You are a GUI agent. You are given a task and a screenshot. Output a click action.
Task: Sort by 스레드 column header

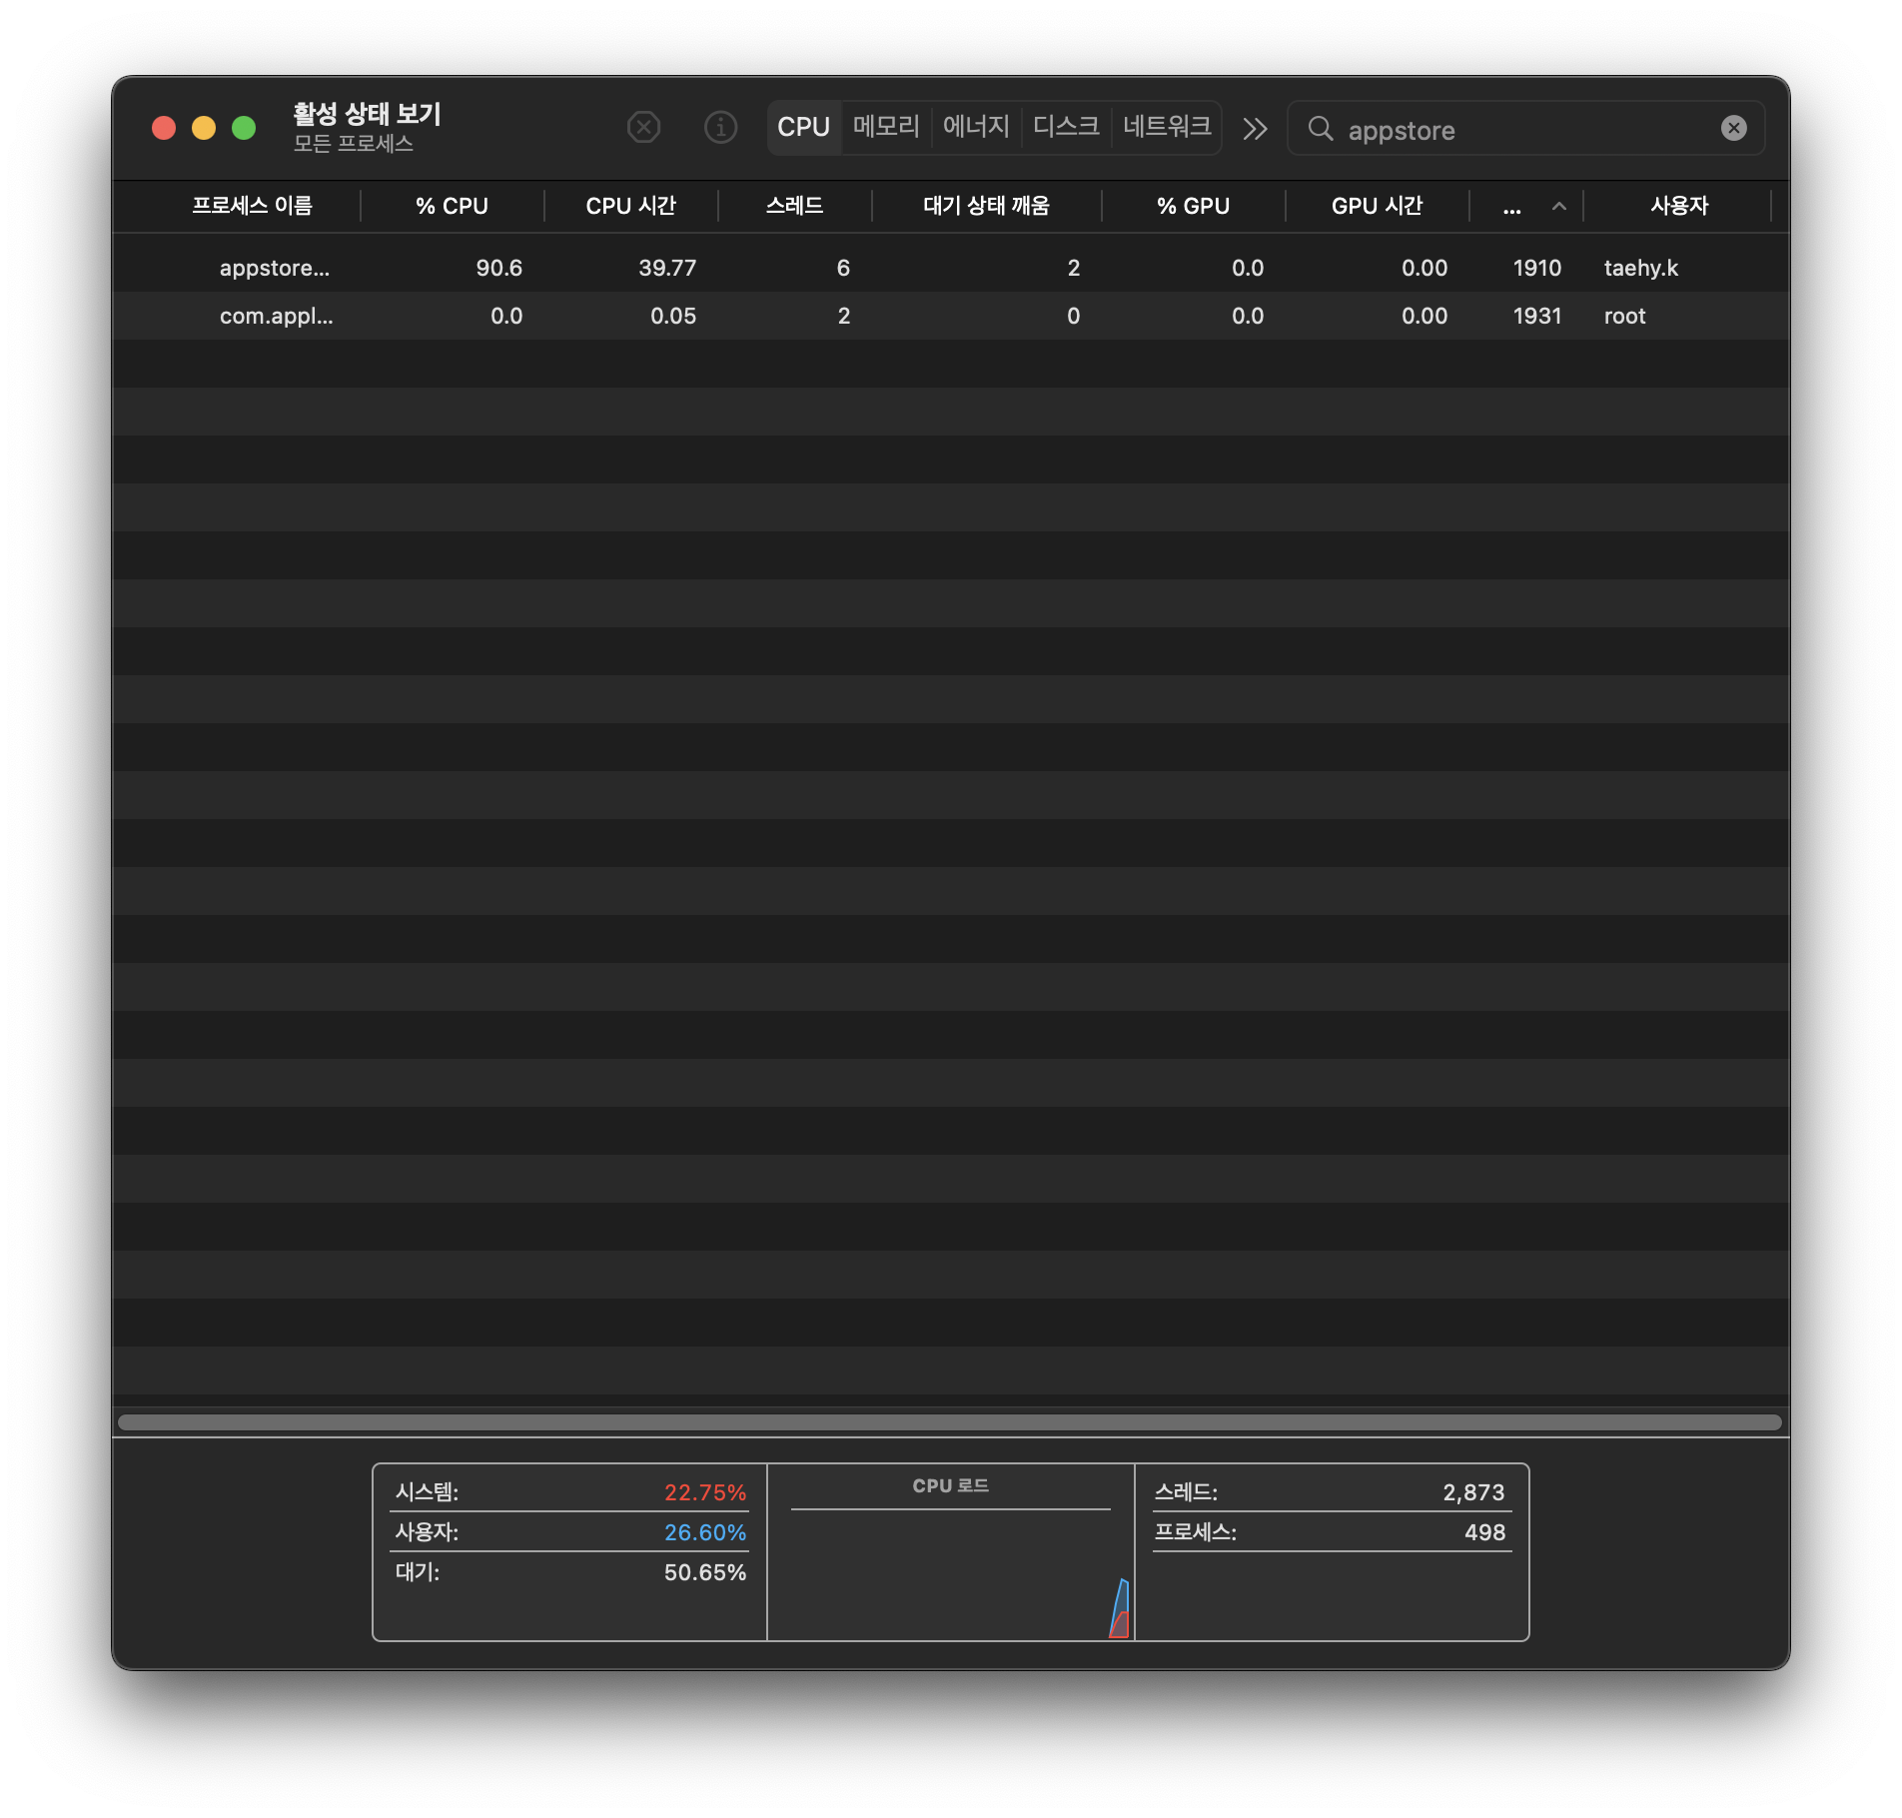click(x=795, y=206)
